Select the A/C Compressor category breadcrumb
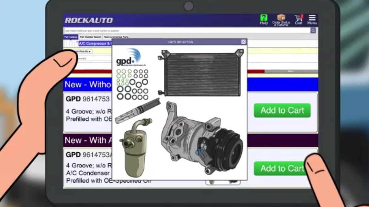369x207 pixels. pyautogui.click(x=95, y=44)
